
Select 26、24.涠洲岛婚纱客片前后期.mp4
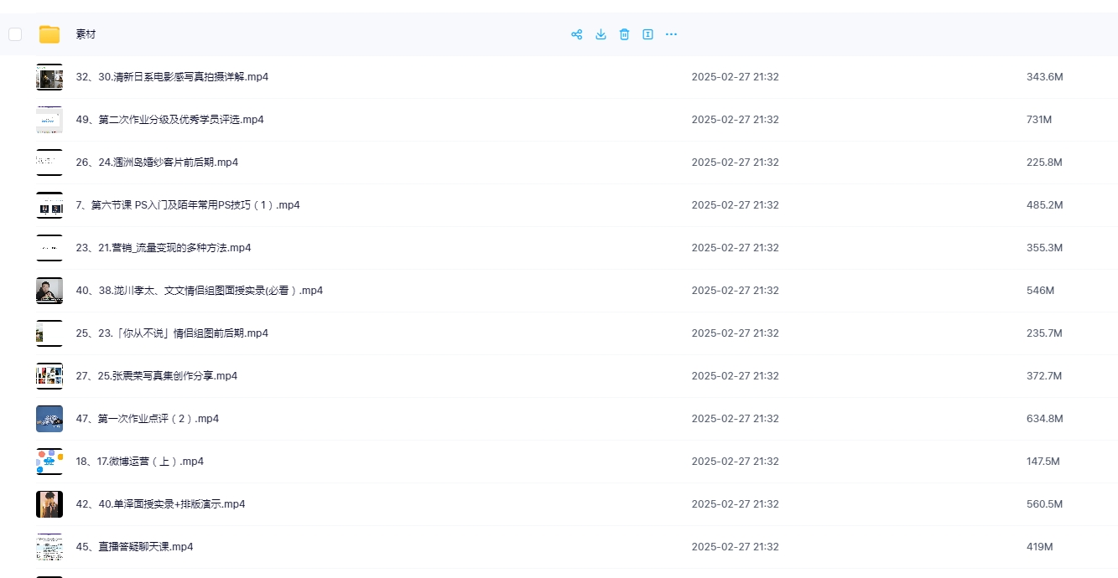tap(157, 163)
